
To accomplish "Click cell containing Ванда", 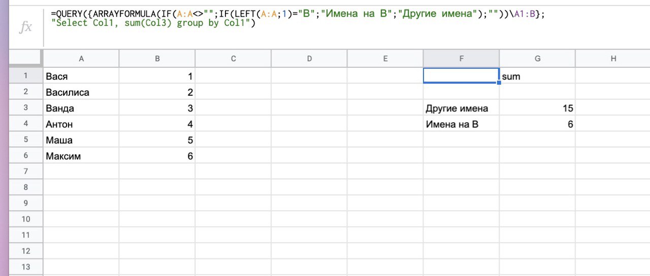I will tap(81, 107).
